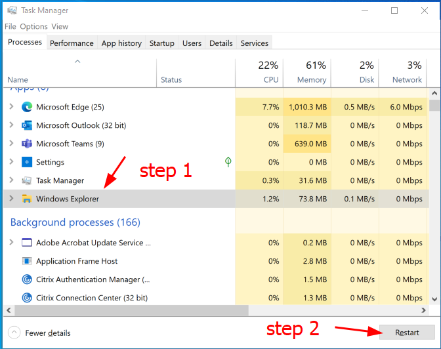The width and height of the screenshot is (441, 349).
Task: Select Microsoft Outlook (32 bit) row text
Action: (x=81, y=125)
